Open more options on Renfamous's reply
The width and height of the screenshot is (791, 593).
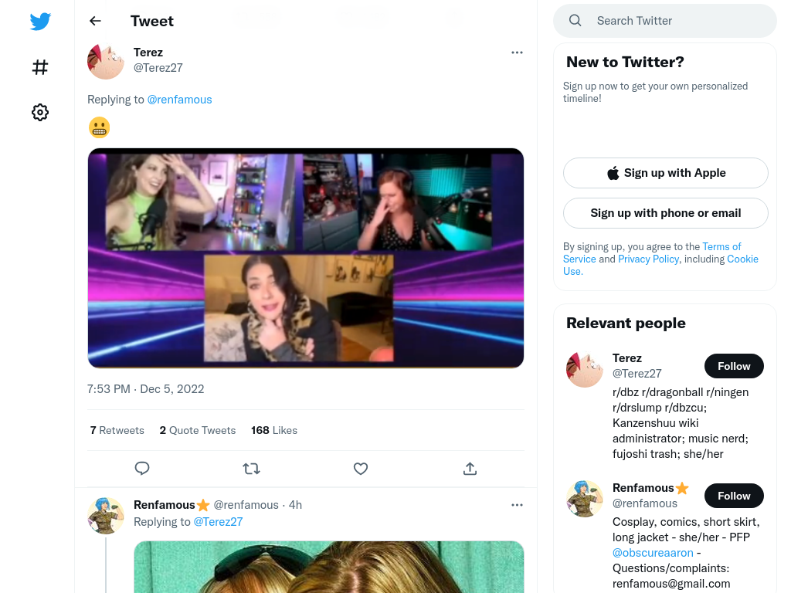point(517,505)
